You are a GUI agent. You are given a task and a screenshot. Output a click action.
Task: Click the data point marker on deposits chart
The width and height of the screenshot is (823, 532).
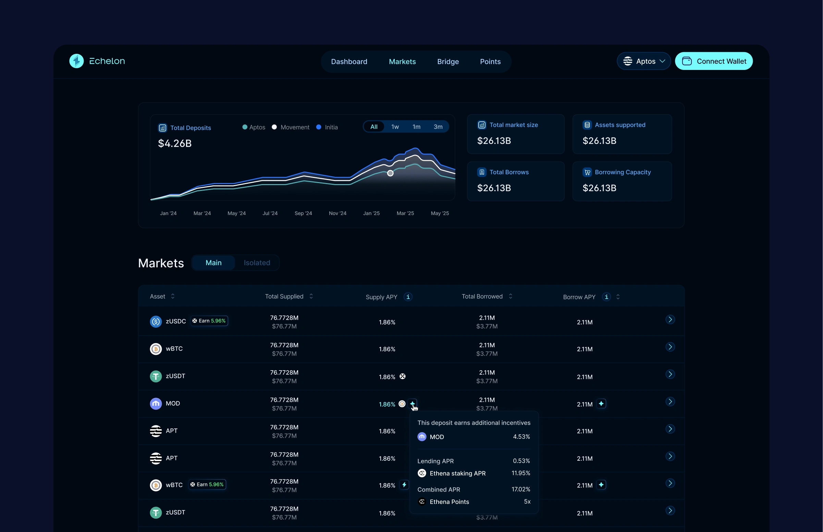(x=390, y=173)
